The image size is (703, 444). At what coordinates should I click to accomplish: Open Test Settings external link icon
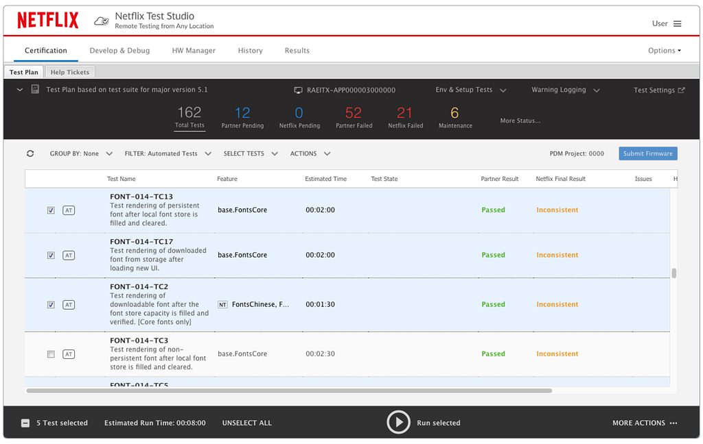pyautogui.click(x=681, y=90)
